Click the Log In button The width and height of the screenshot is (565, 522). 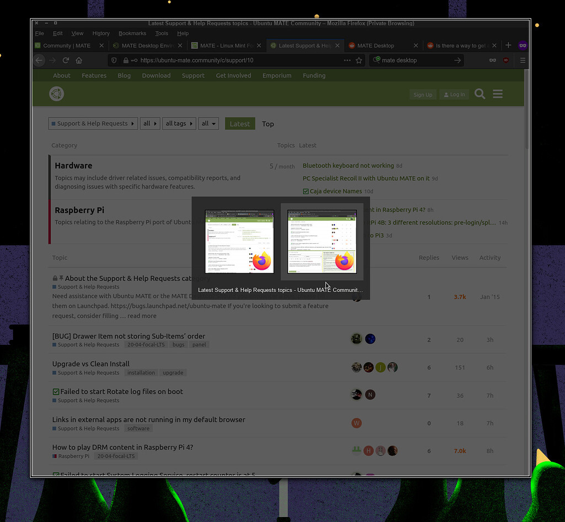[x=454, y=95]
